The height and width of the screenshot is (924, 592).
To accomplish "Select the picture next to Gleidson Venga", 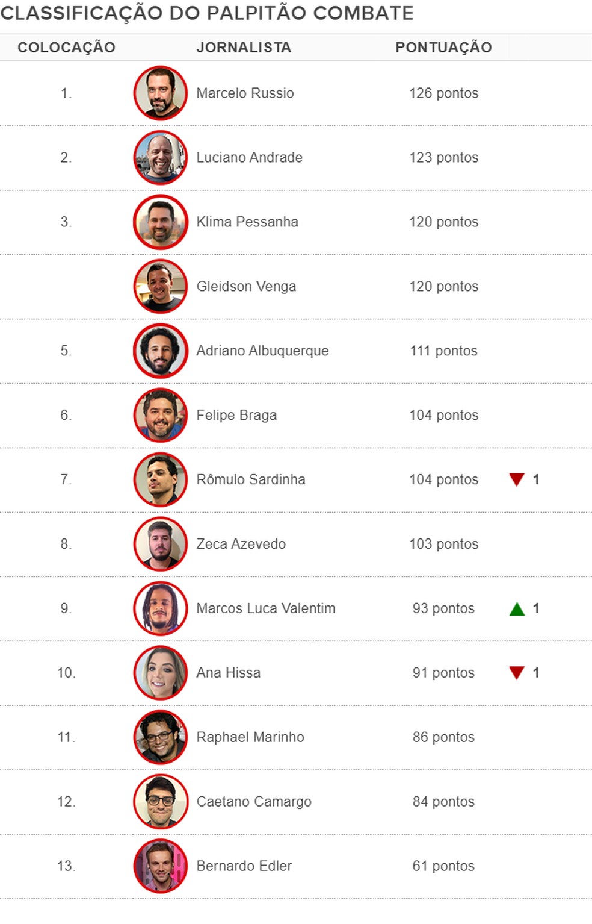I will [160, 287].
